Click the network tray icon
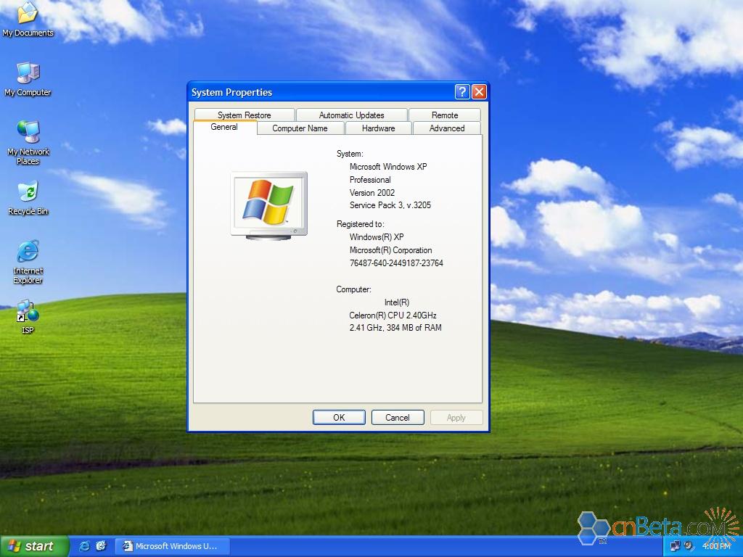743x557 pixels. (x=676, y=546)
